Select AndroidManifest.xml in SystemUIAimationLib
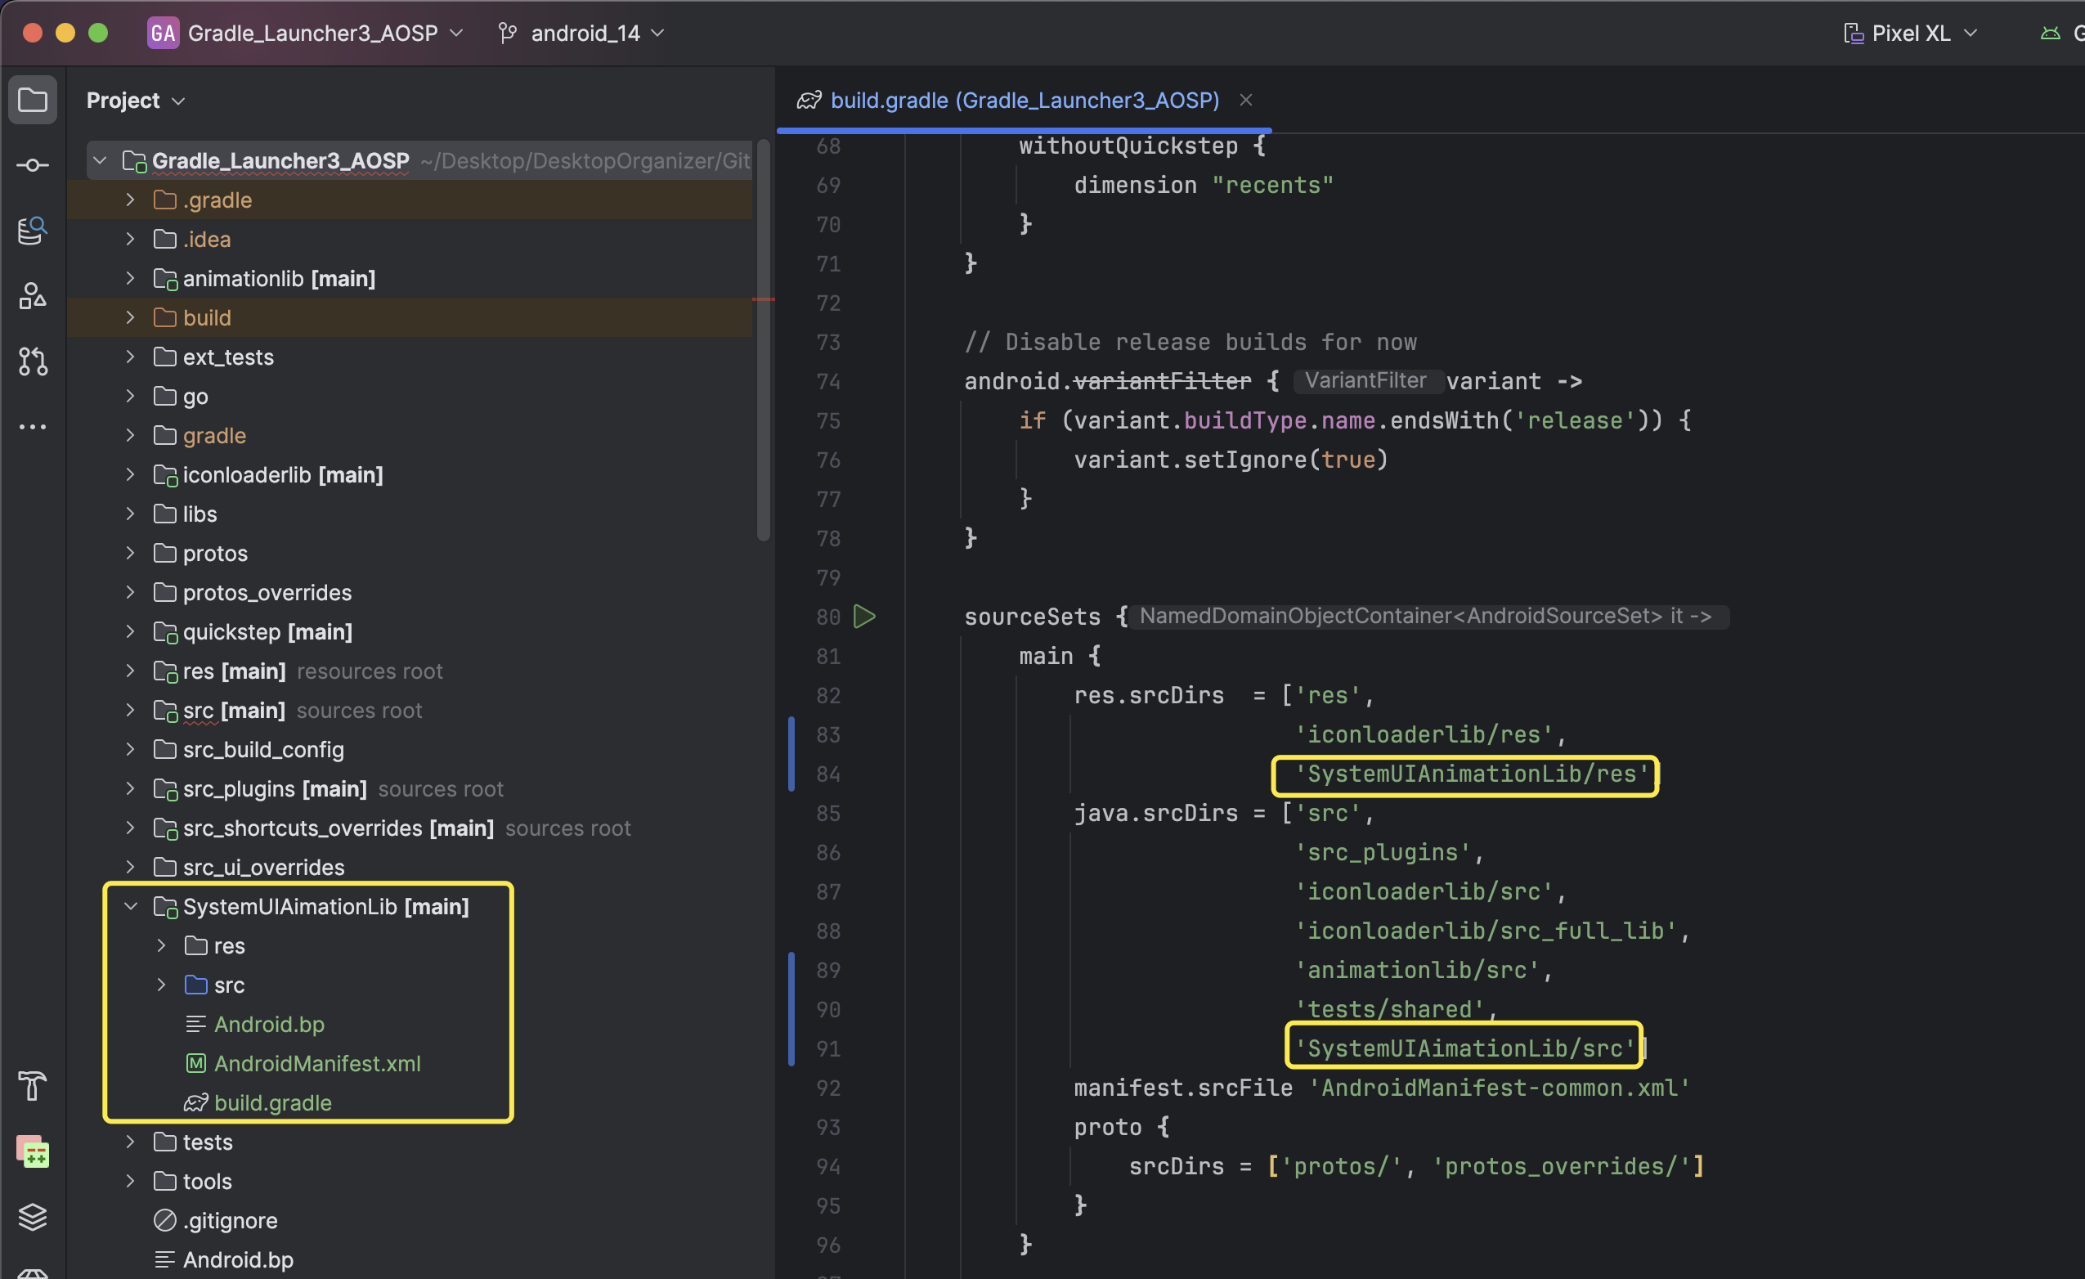 pyautogui.click(x=316, y=1063)
